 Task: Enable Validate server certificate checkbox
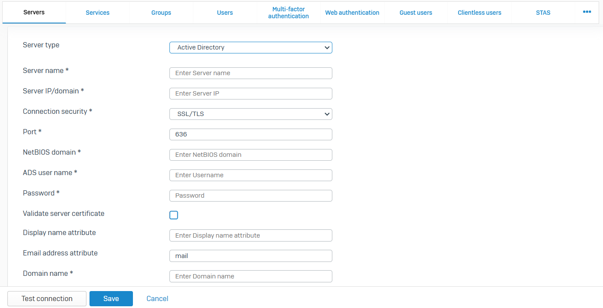[x=174, y=215]
